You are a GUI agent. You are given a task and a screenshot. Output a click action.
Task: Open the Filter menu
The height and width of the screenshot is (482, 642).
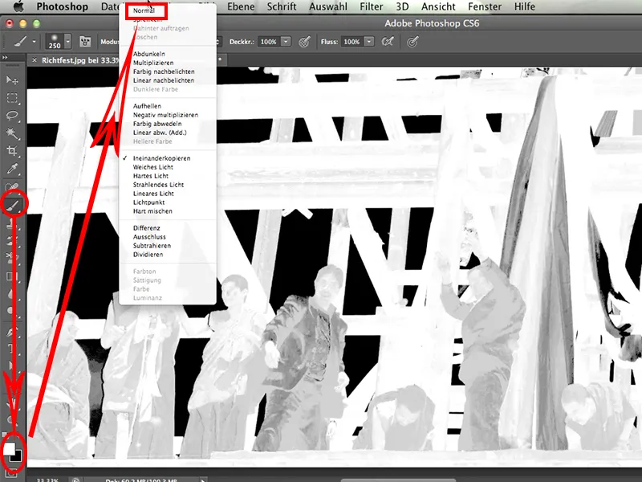372,6
